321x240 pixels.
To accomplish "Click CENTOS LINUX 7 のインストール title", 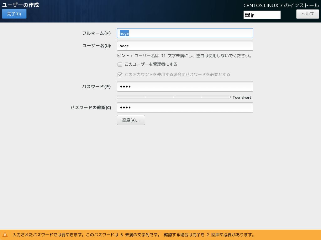I will pyautogui.click(x=281, y=6).
